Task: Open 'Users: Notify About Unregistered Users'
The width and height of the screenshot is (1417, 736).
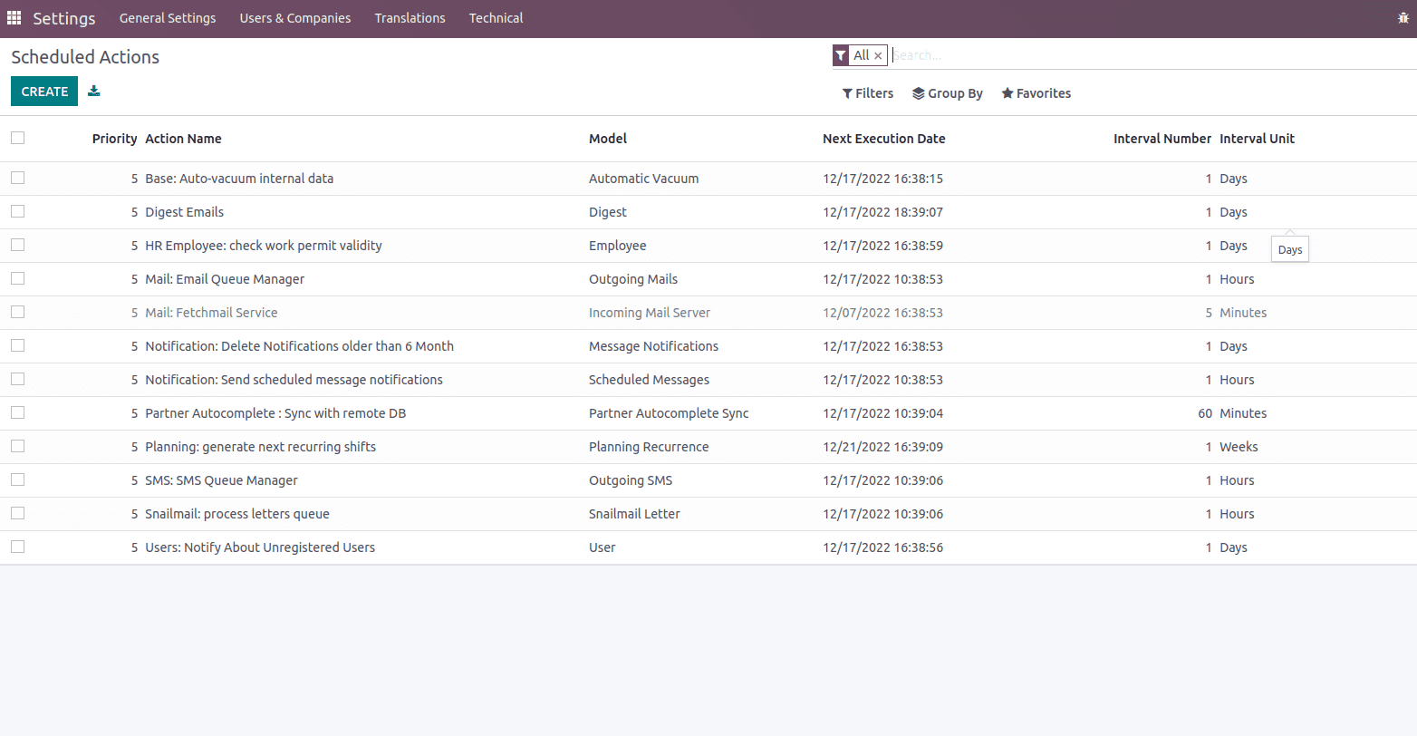Action: point(260,547)
